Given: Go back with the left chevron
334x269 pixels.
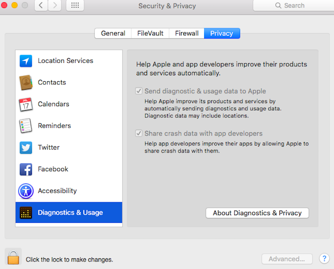Looking at the screenshot, I should pos(41,5).
